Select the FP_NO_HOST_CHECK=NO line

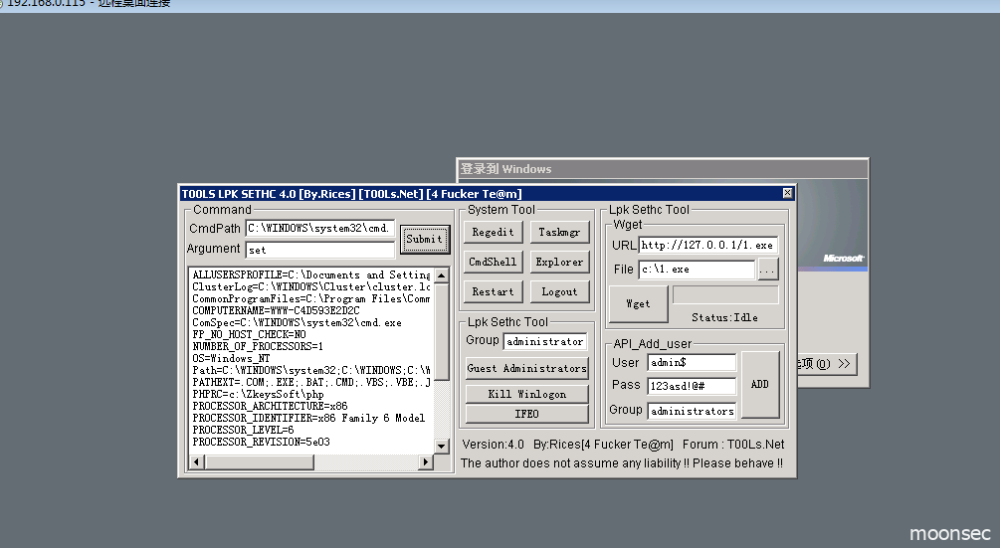point(249,334)
